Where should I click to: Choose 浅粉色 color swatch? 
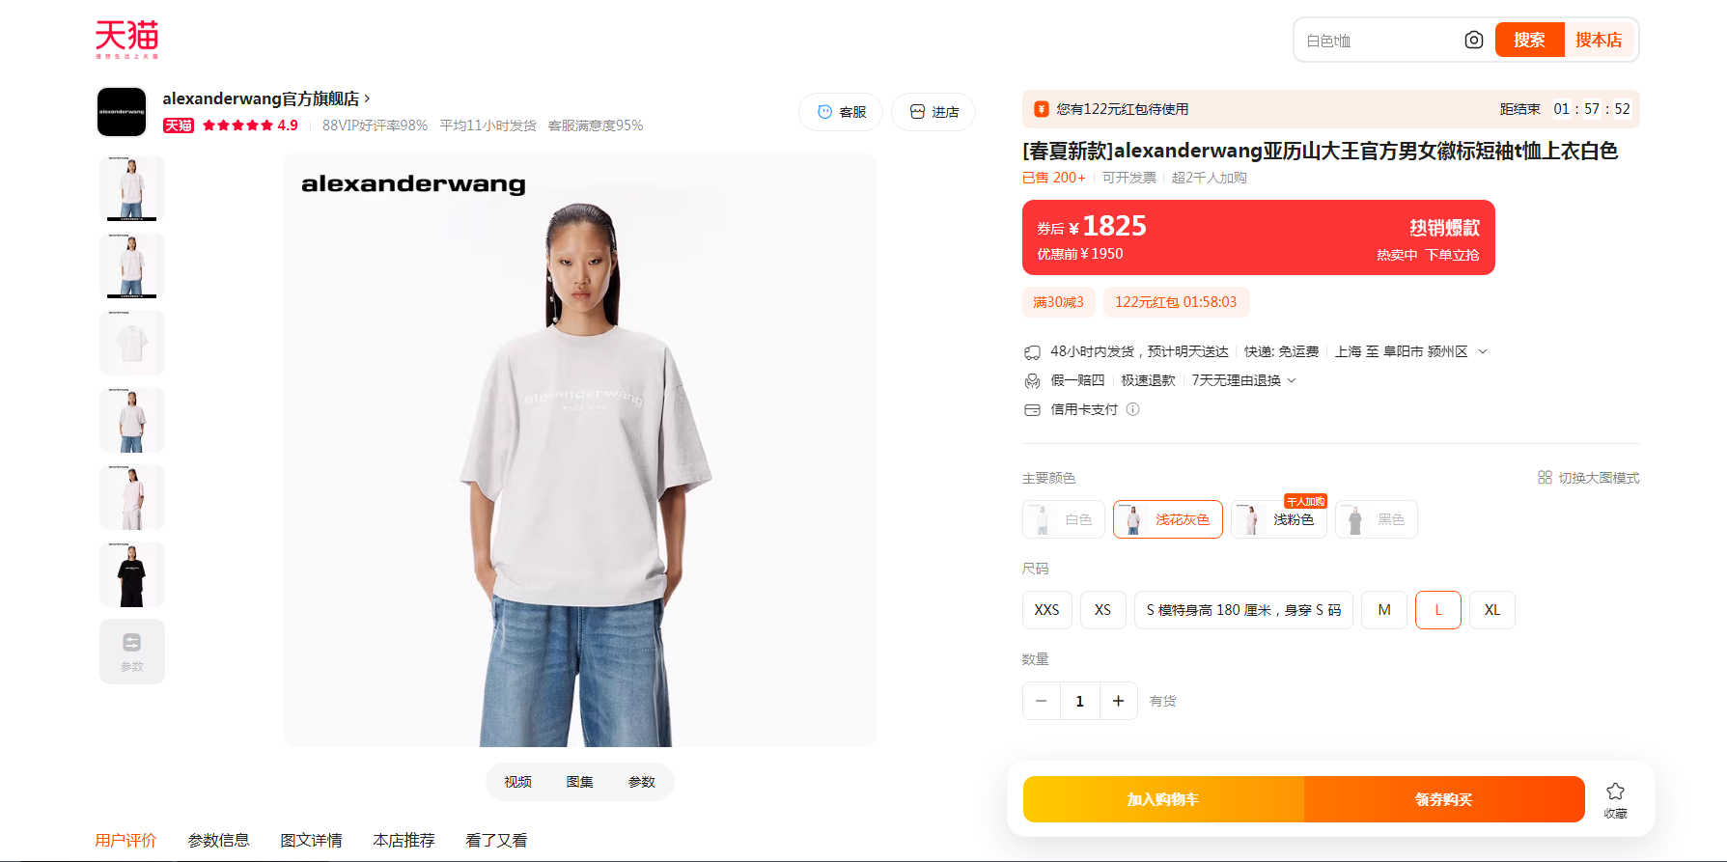(x=1279, y=519)
